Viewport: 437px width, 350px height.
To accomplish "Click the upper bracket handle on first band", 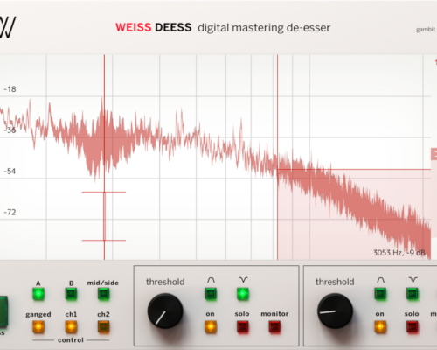I will tap(104, 192).
